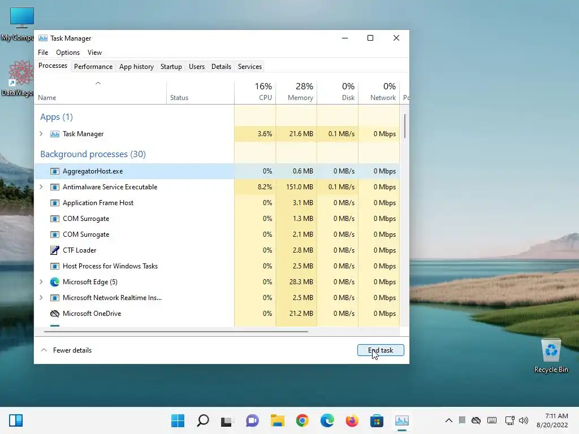
Task: Select the AggregatorHost.exe process icon
Action: (55, 171)
